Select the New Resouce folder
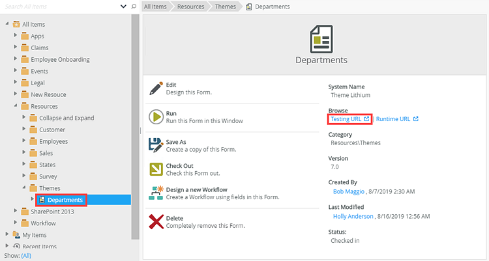Viewport: 489px width, 261px height. [48, 94]
